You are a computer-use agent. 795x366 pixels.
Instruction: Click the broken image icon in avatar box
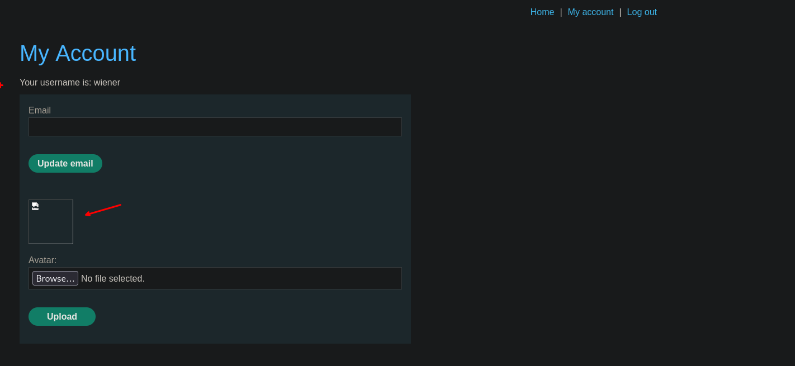[35, 206]
